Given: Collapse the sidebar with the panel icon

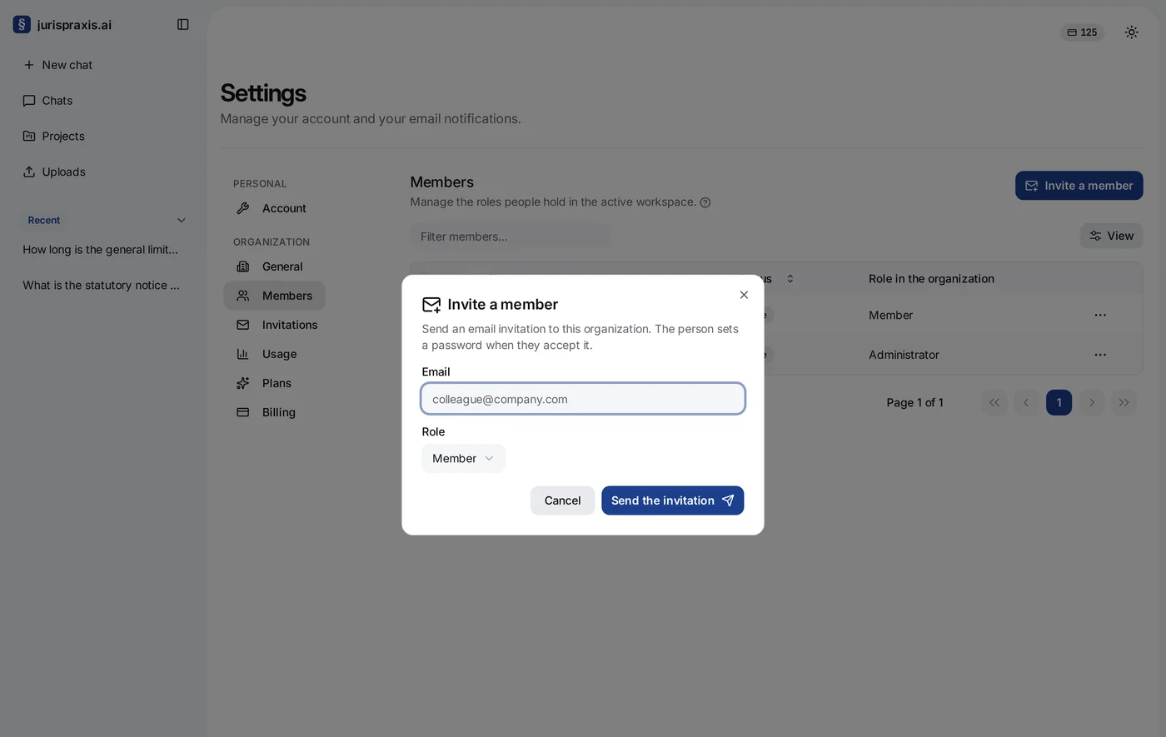Looking at the screenshot, I should point(183,24).
